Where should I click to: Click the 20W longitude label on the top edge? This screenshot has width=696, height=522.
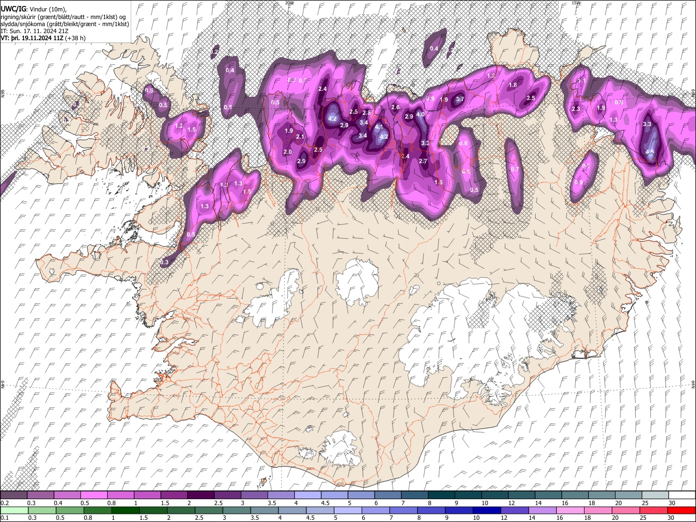tap(289, 3)
